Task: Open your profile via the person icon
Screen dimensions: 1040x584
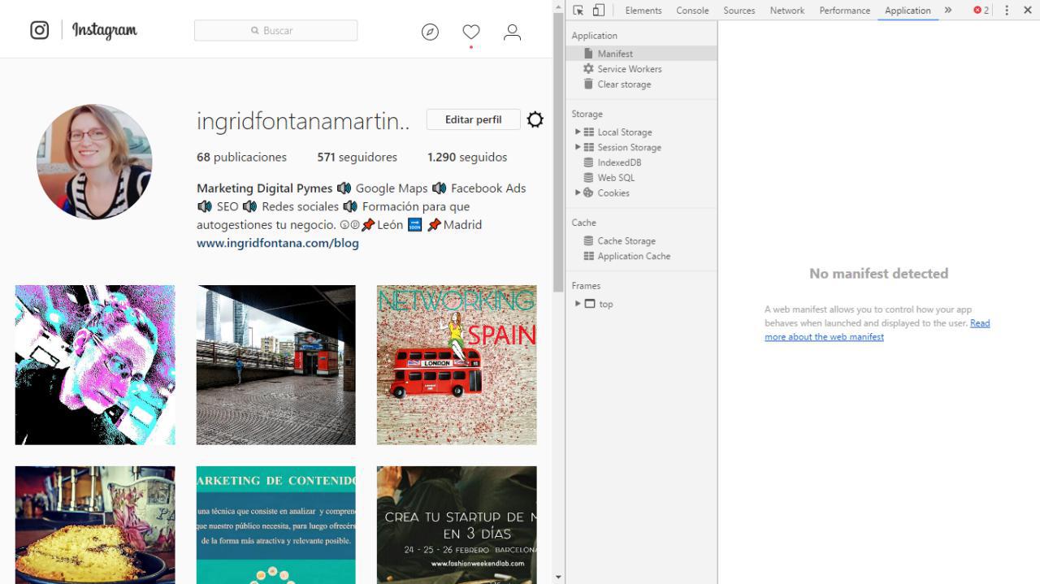Action: tap(512, 31)
